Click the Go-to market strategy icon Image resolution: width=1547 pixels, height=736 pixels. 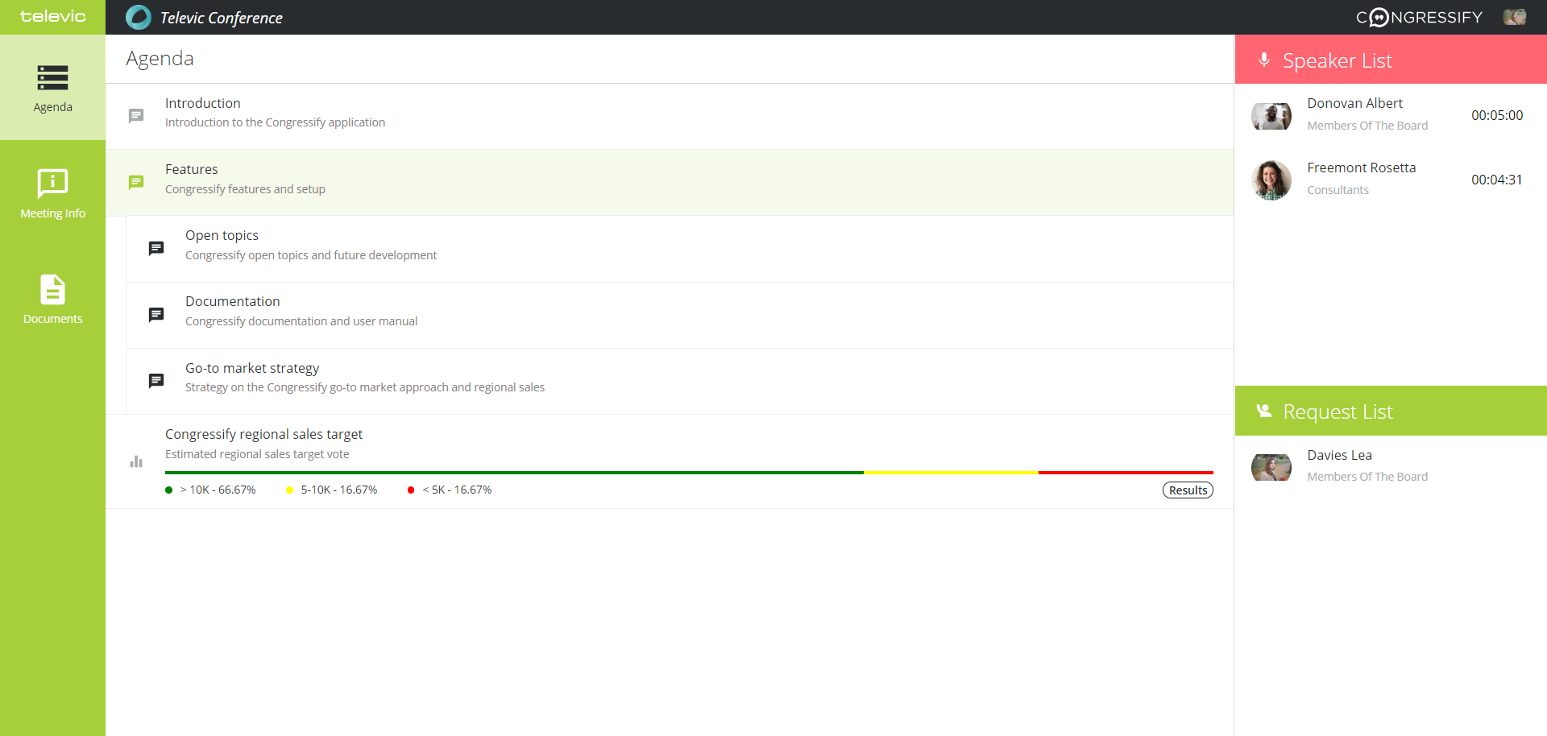pyautogui.click(x=156, y=381)
